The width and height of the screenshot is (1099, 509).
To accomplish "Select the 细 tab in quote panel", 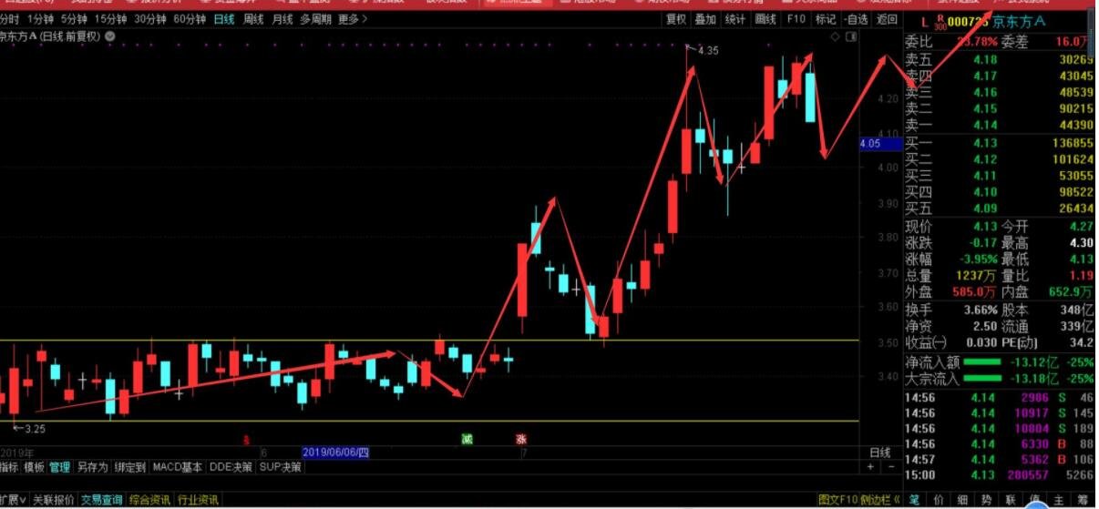I will [x=961, y=499].
